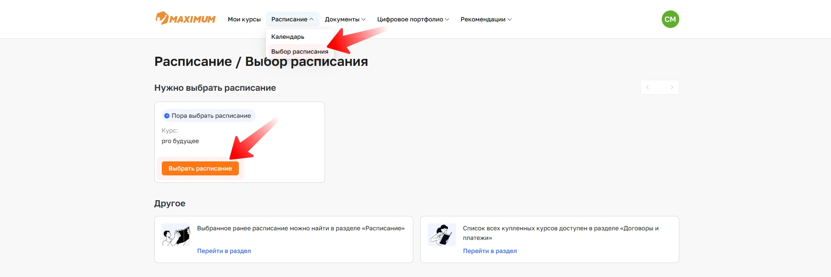This screenshot has height=277, width=831.
Task: Click the clock icon in schedule badge
Action: click(x=167, y=116)
